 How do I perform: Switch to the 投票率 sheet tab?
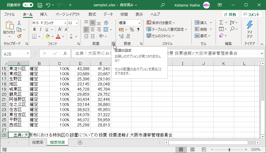38,142
